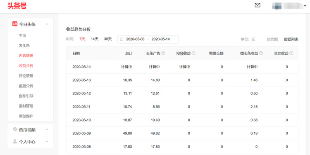
Task: Click total value 19.87
Action: tap(128, 120)
